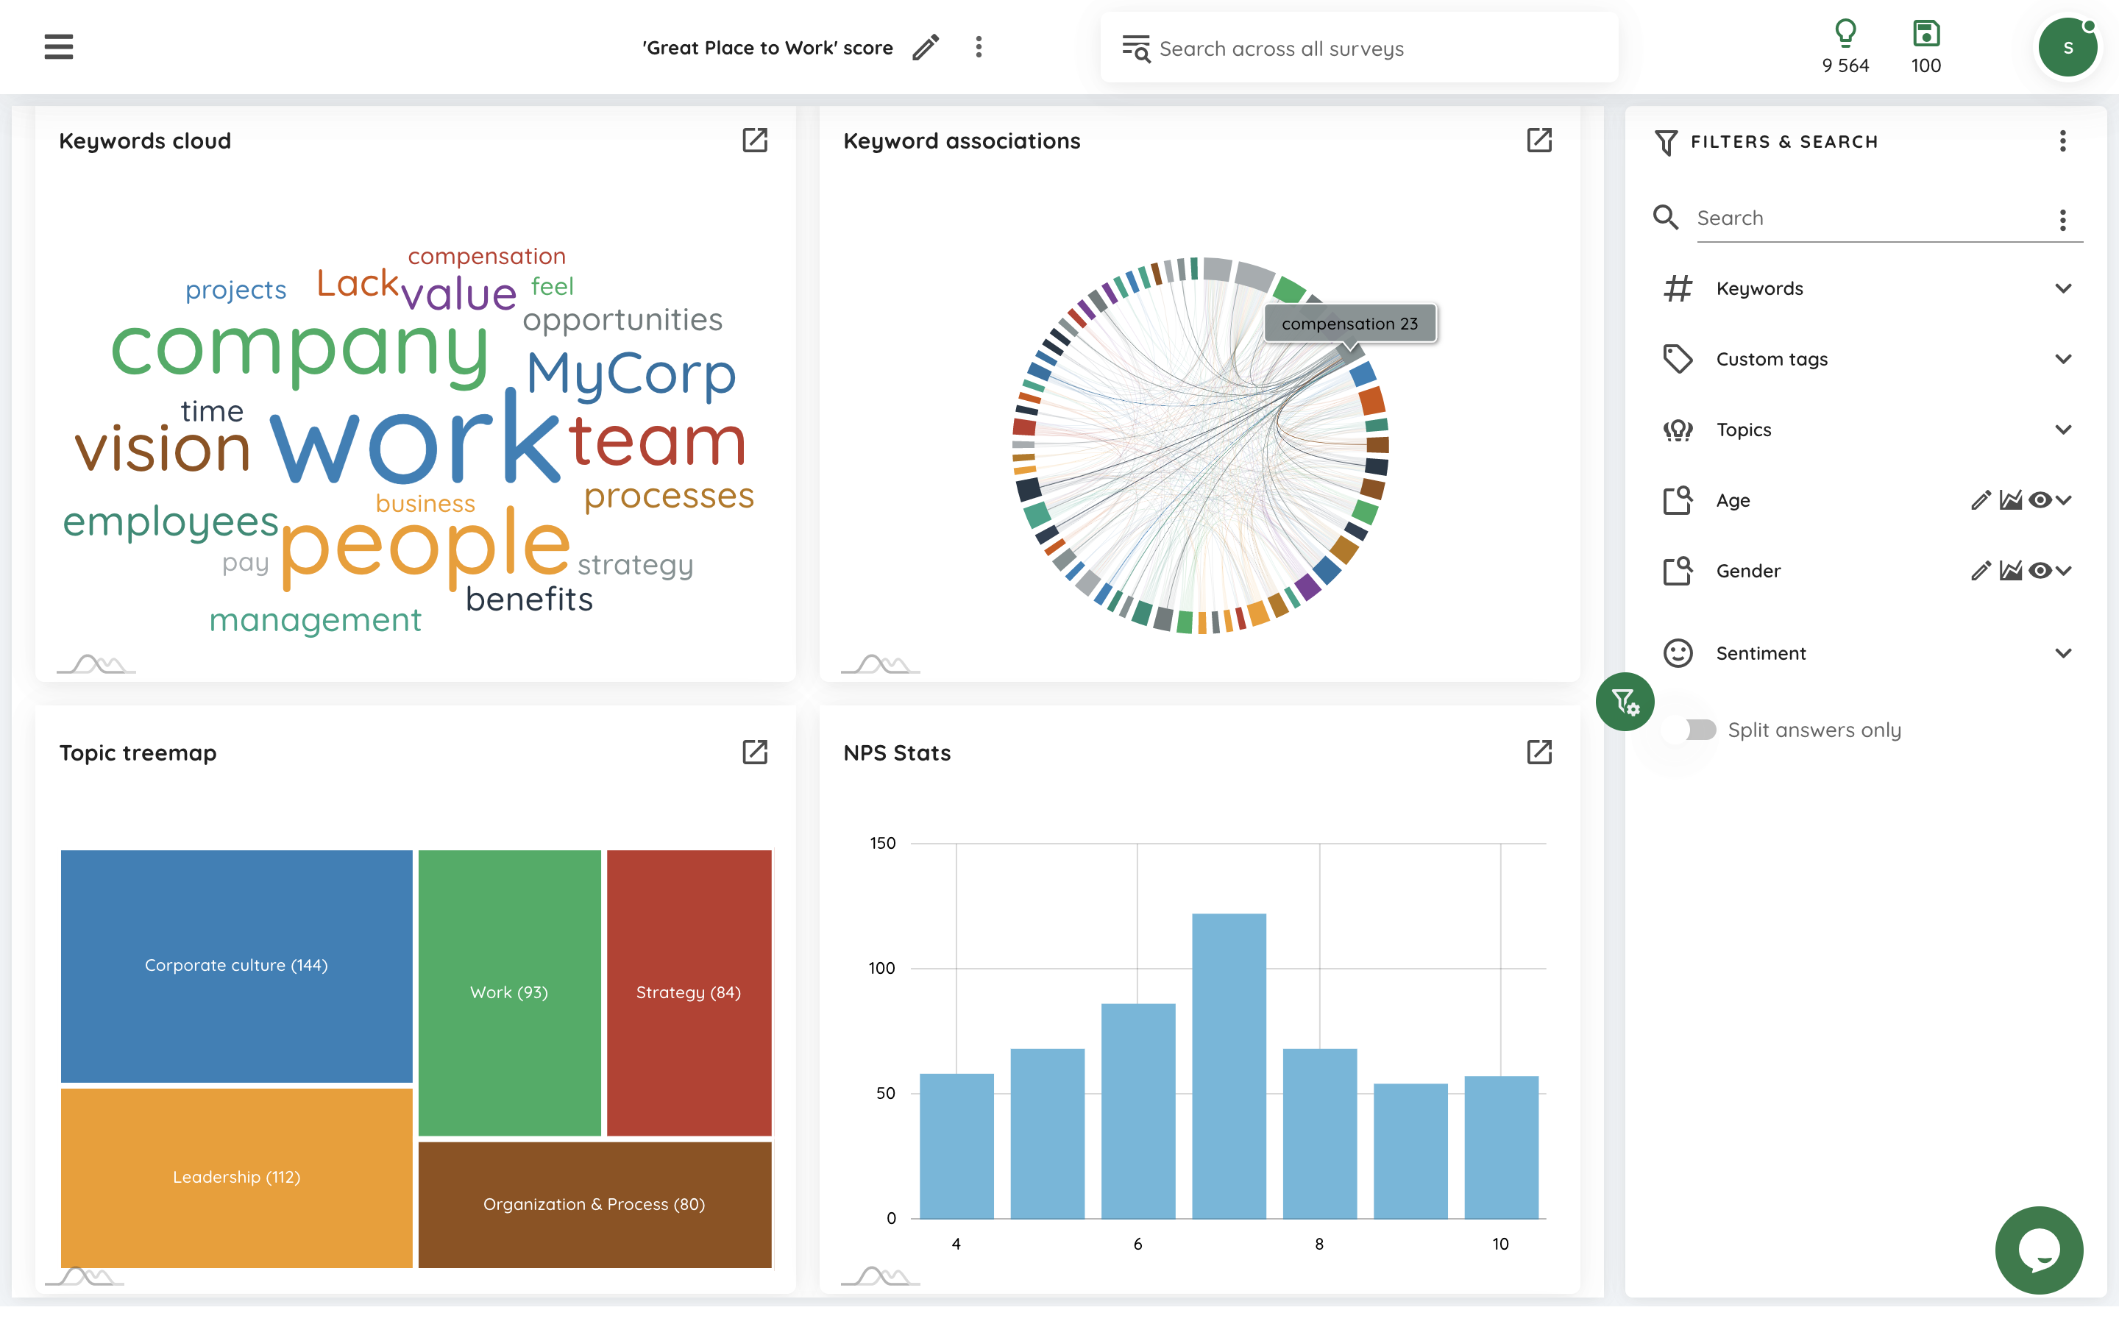Edit the dashboard title with pencil icon
The image size is (2119, 1324).
926,47
